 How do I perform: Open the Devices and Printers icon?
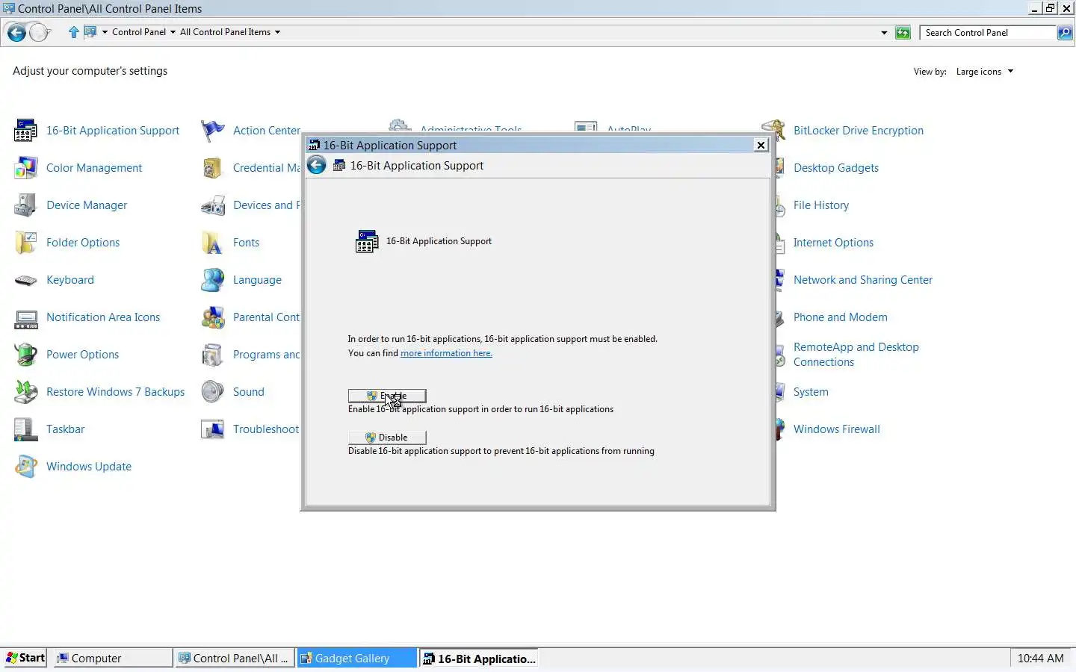point(212,205)
